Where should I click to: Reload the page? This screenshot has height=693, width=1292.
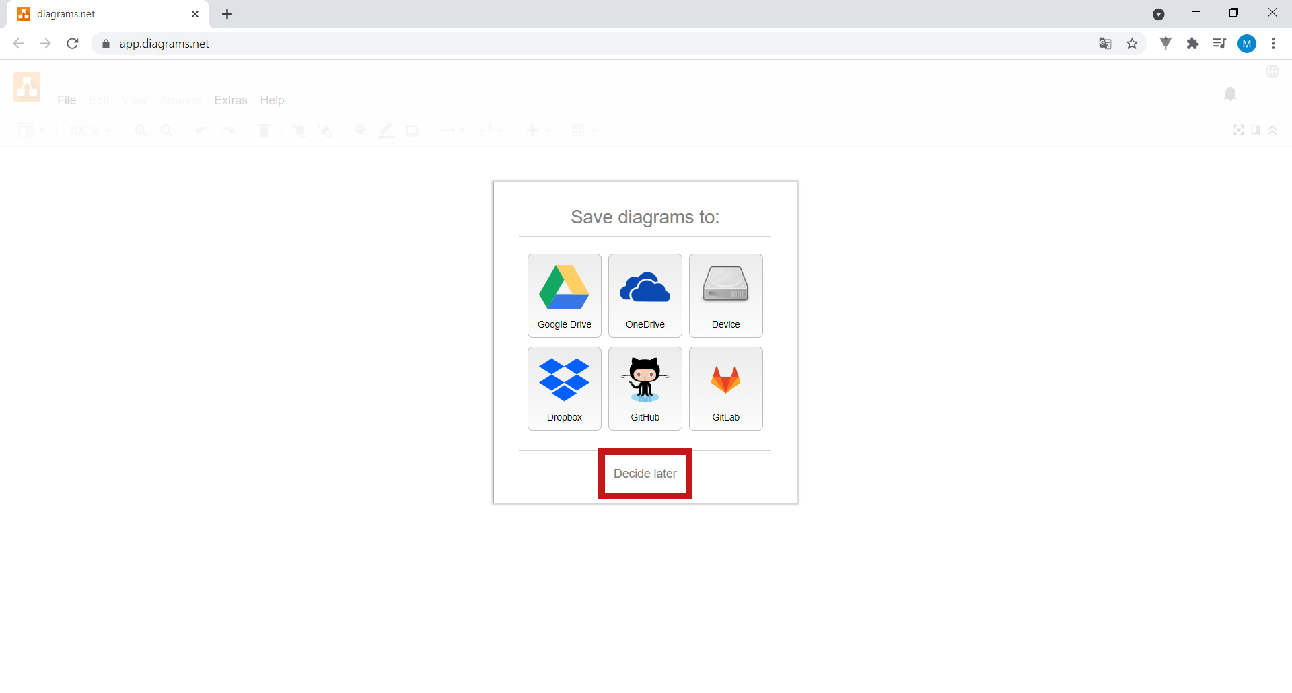73,44
